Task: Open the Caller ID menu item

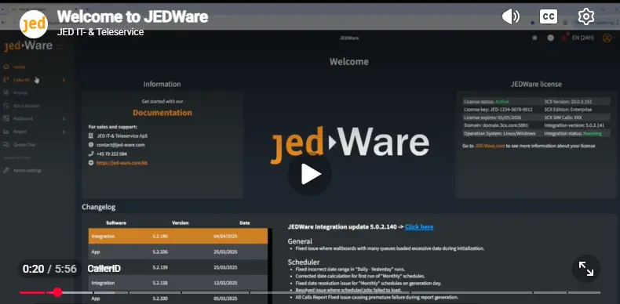Action: tap(21, 80)
